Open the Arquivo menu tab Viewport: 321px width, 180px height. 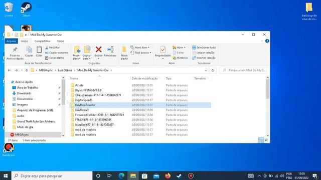click(x=11, y=41)
